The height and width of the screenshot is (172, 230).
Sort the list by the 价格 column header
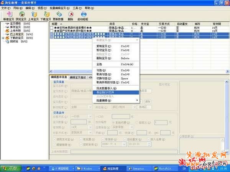coord(135,24)
